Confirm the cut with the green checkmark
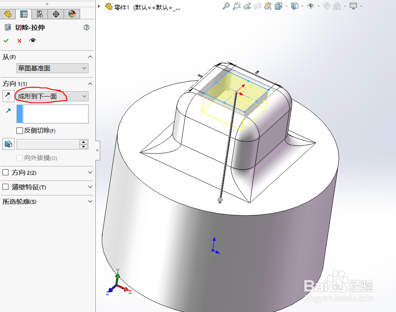Viewport: 396px width, 312px height. pos(6,41)
